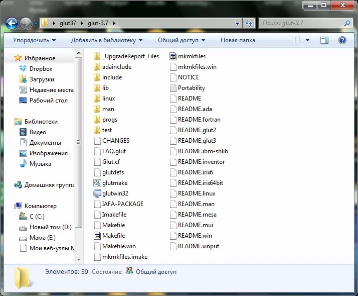
Task: Select CHANGES file
Action: tap(112, 141)
